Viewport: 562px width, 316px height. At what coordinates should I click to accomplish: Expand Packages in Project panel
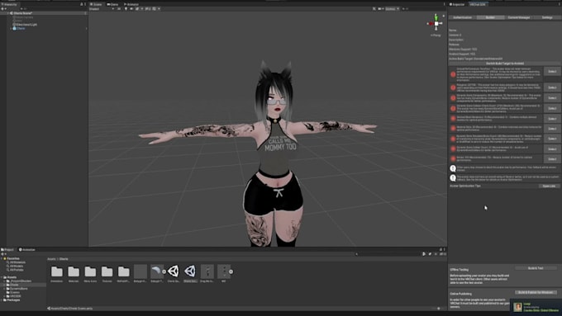[2, 299]
